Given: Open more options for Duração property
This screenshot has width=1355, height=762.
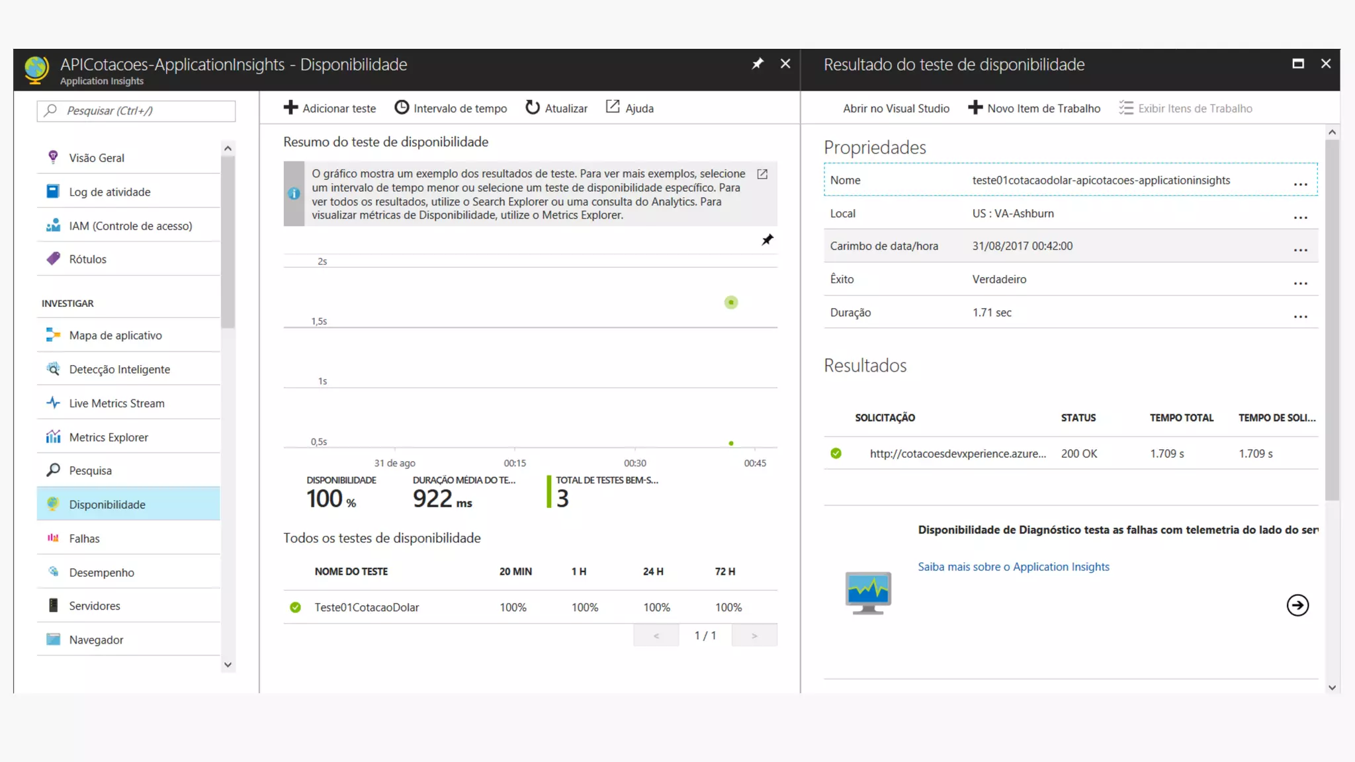Looking at the screenshot, I should tap(1301, 317).
